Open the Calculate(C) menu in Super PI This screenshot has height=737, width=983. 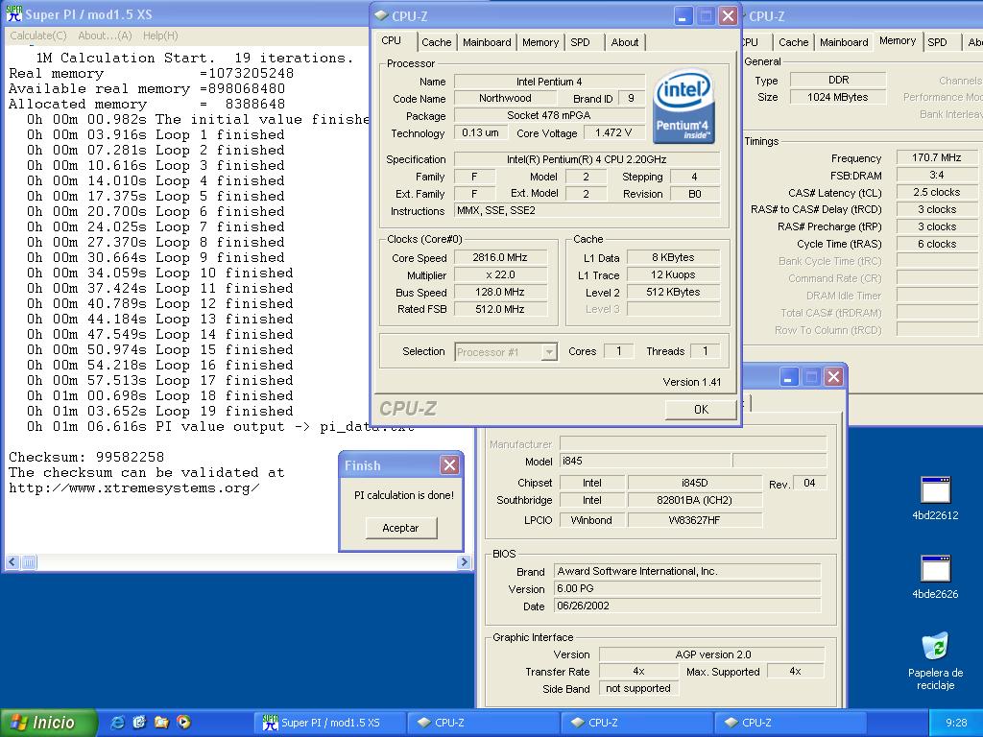38,36
